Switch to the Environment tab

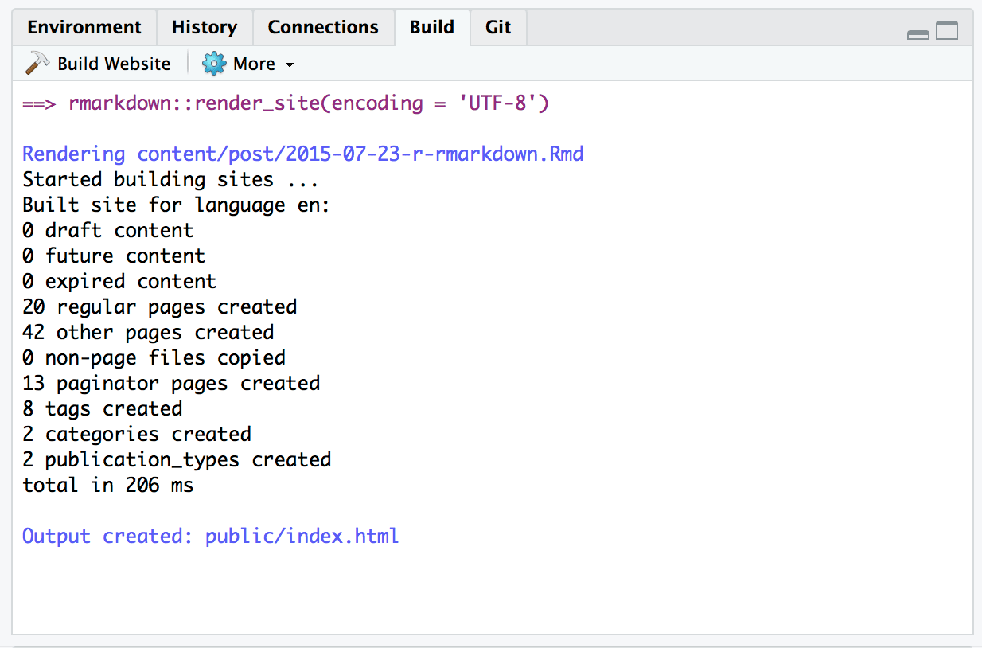[84, 27]
